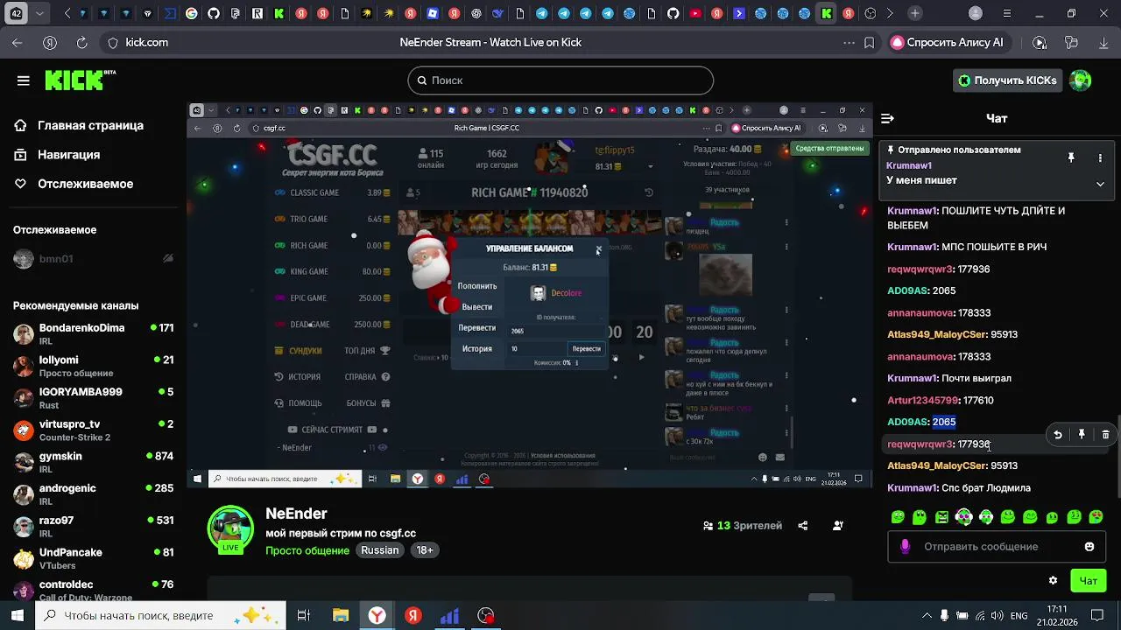Click the Yandex Browser taskbar icon
Image resolution: width=1121 pixels, height=630 pixels.
(377, 616)
